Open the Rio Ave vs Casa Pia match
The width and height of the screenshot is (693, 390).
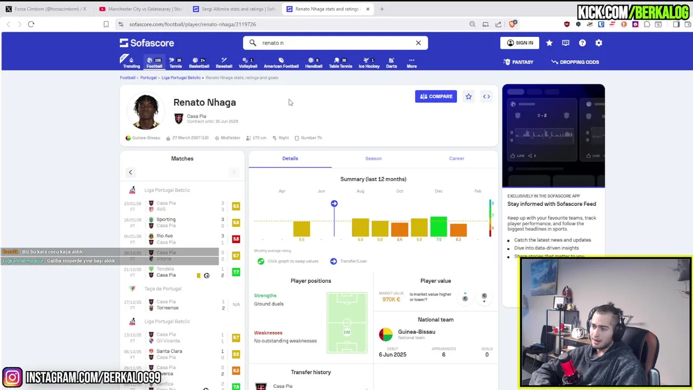click(182, 239)
